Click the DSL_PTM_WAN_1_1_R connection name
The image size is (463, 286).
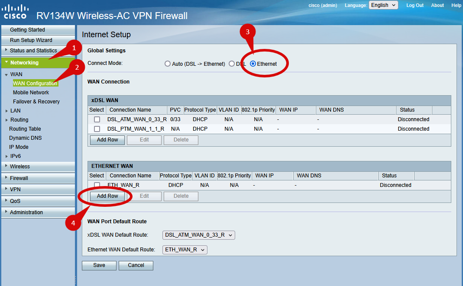tap(136, 129)
